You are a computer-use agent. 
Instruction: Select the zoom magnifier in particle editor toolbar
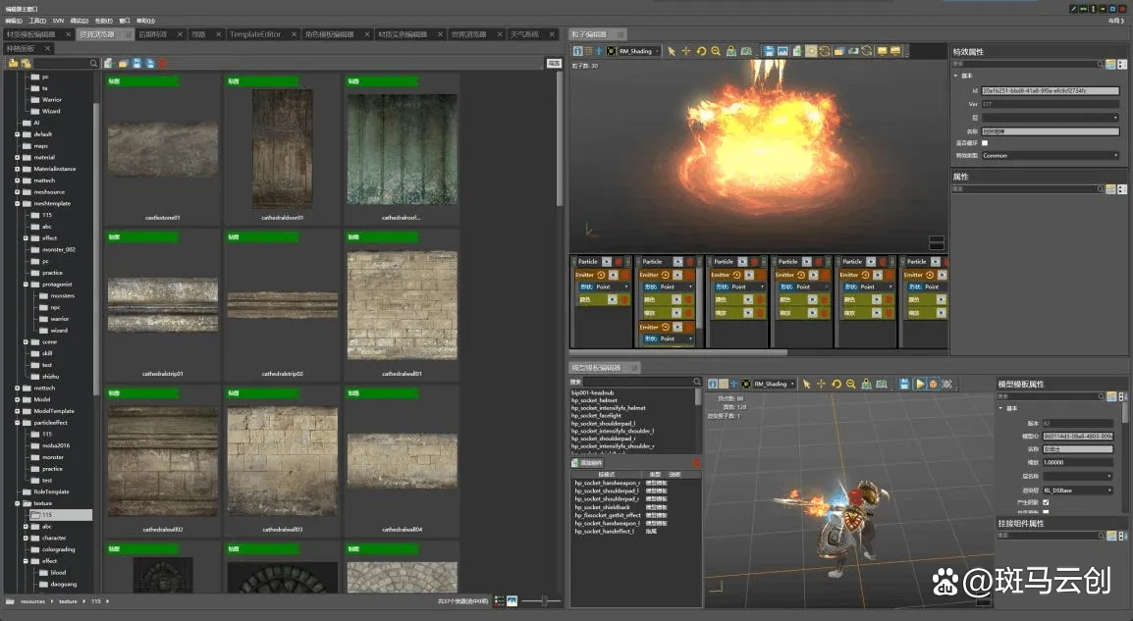(716, 51)
